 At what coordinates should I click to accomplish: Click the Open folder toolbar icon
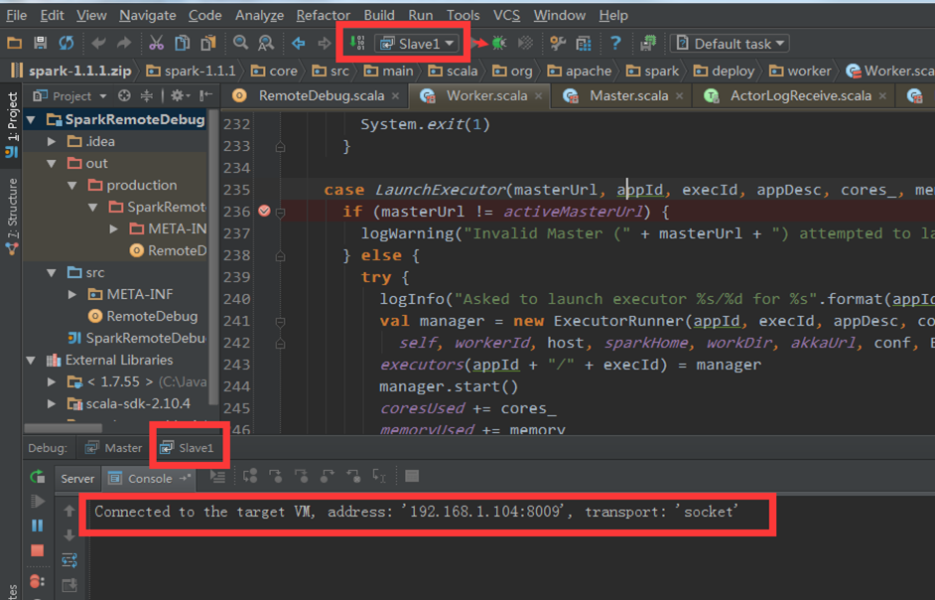tap(14, 43)
